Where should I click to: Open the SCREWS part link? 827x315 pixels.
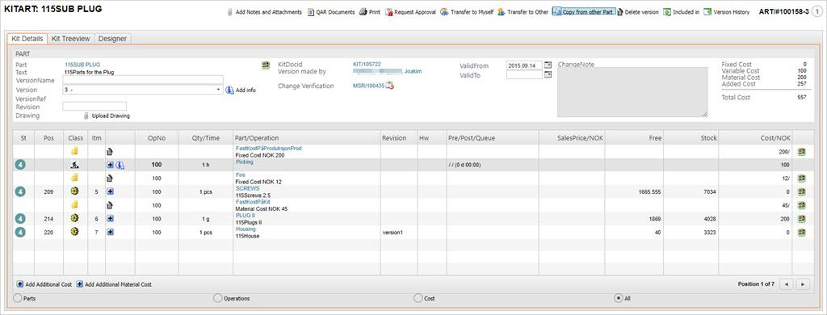click(x=247, y=188)
